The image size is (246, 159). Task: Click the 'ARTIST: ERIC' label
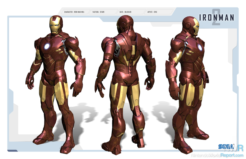[x=152, y=12]
